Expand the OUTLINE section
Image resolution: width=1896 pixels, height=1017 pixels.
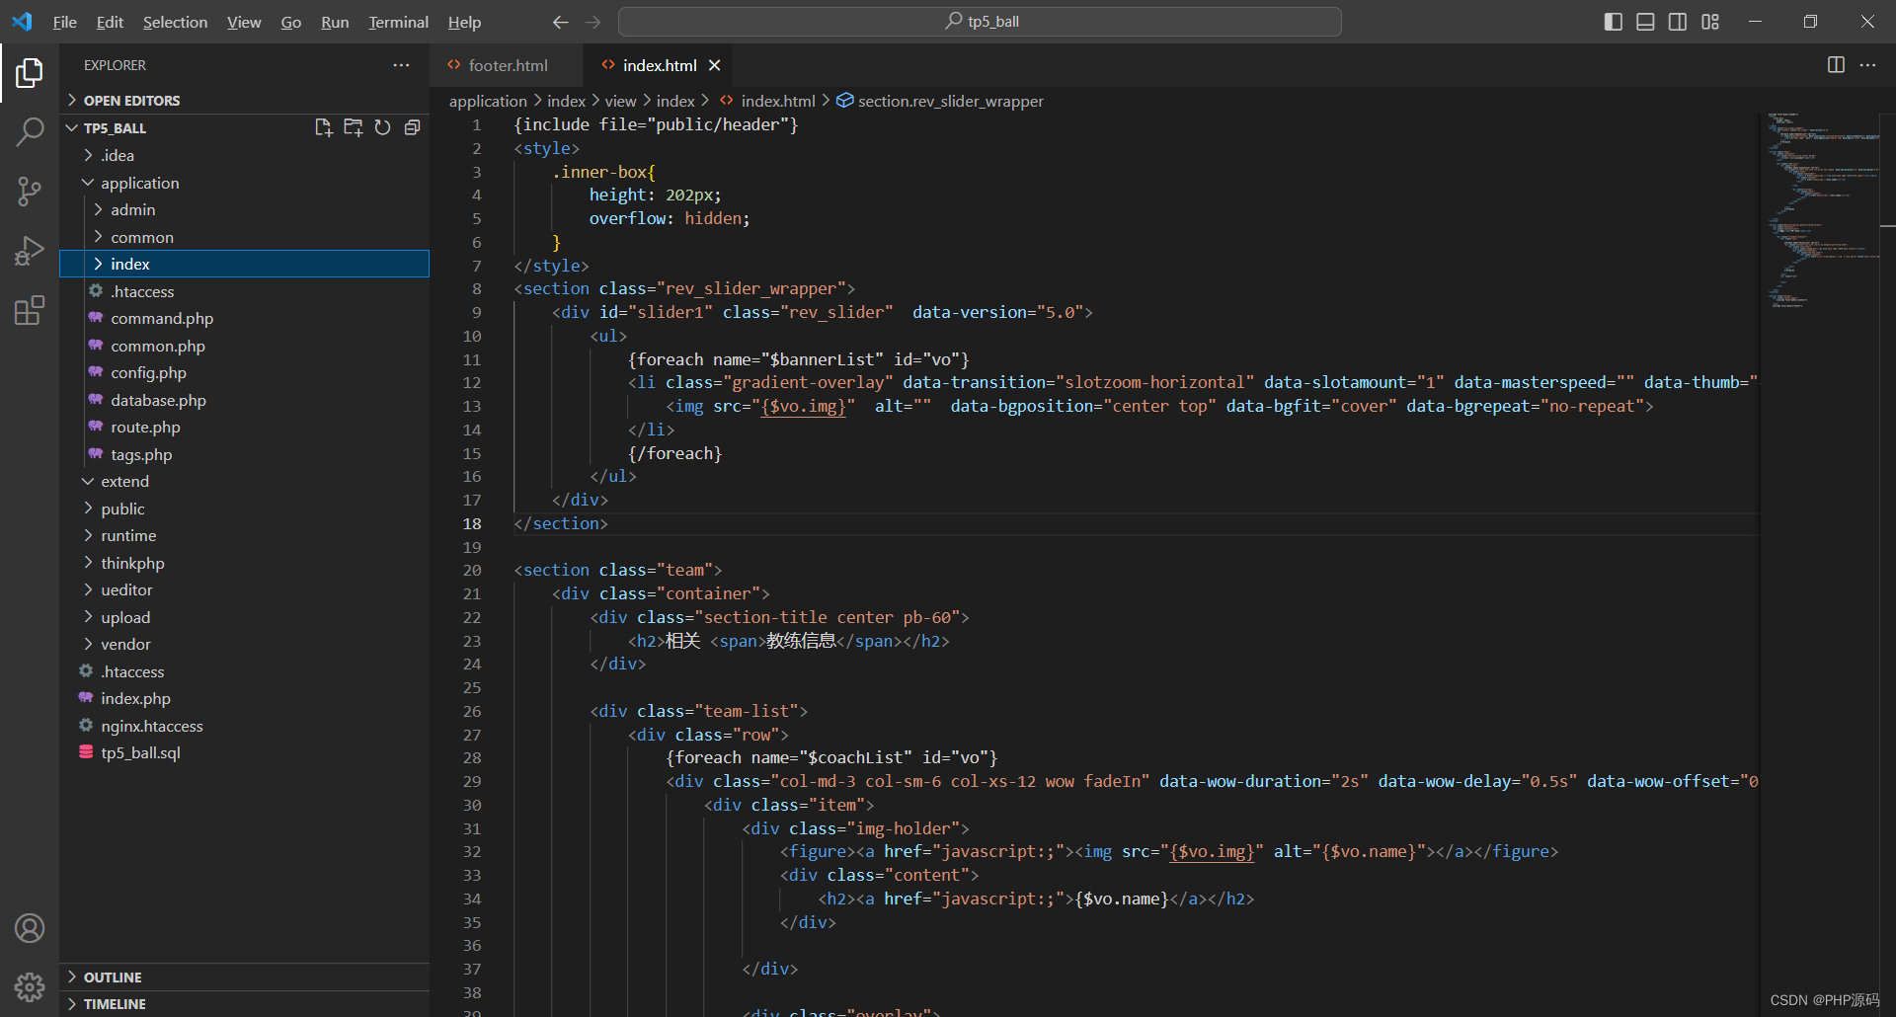click(244, 977)
